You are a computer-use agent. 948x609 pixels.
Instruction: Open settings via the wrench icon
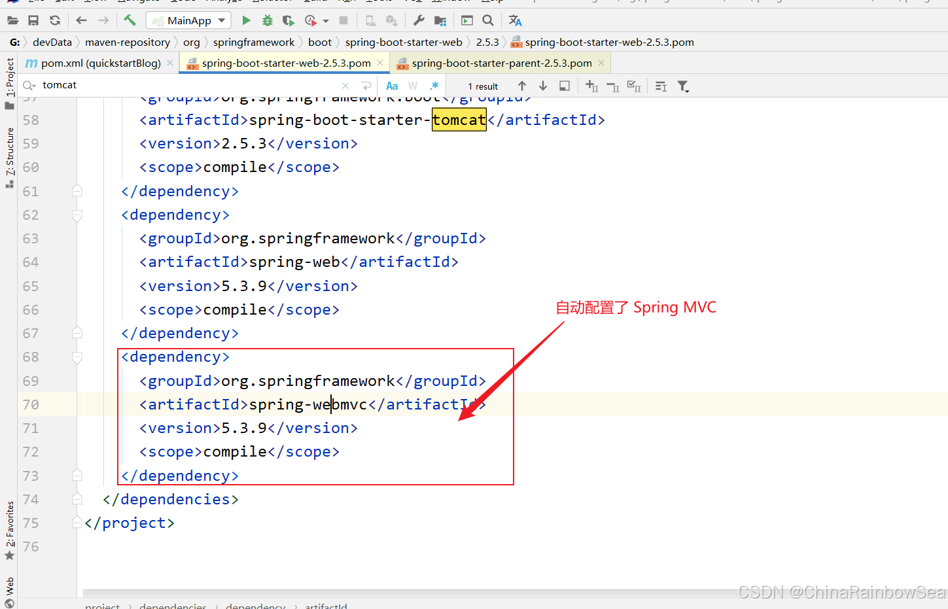click(419, 20)
